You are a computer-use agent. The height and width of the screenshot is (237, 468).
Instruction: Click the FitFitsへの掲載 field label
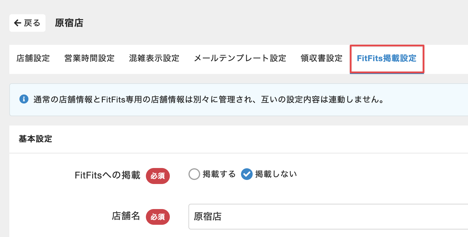pos(107,175)
